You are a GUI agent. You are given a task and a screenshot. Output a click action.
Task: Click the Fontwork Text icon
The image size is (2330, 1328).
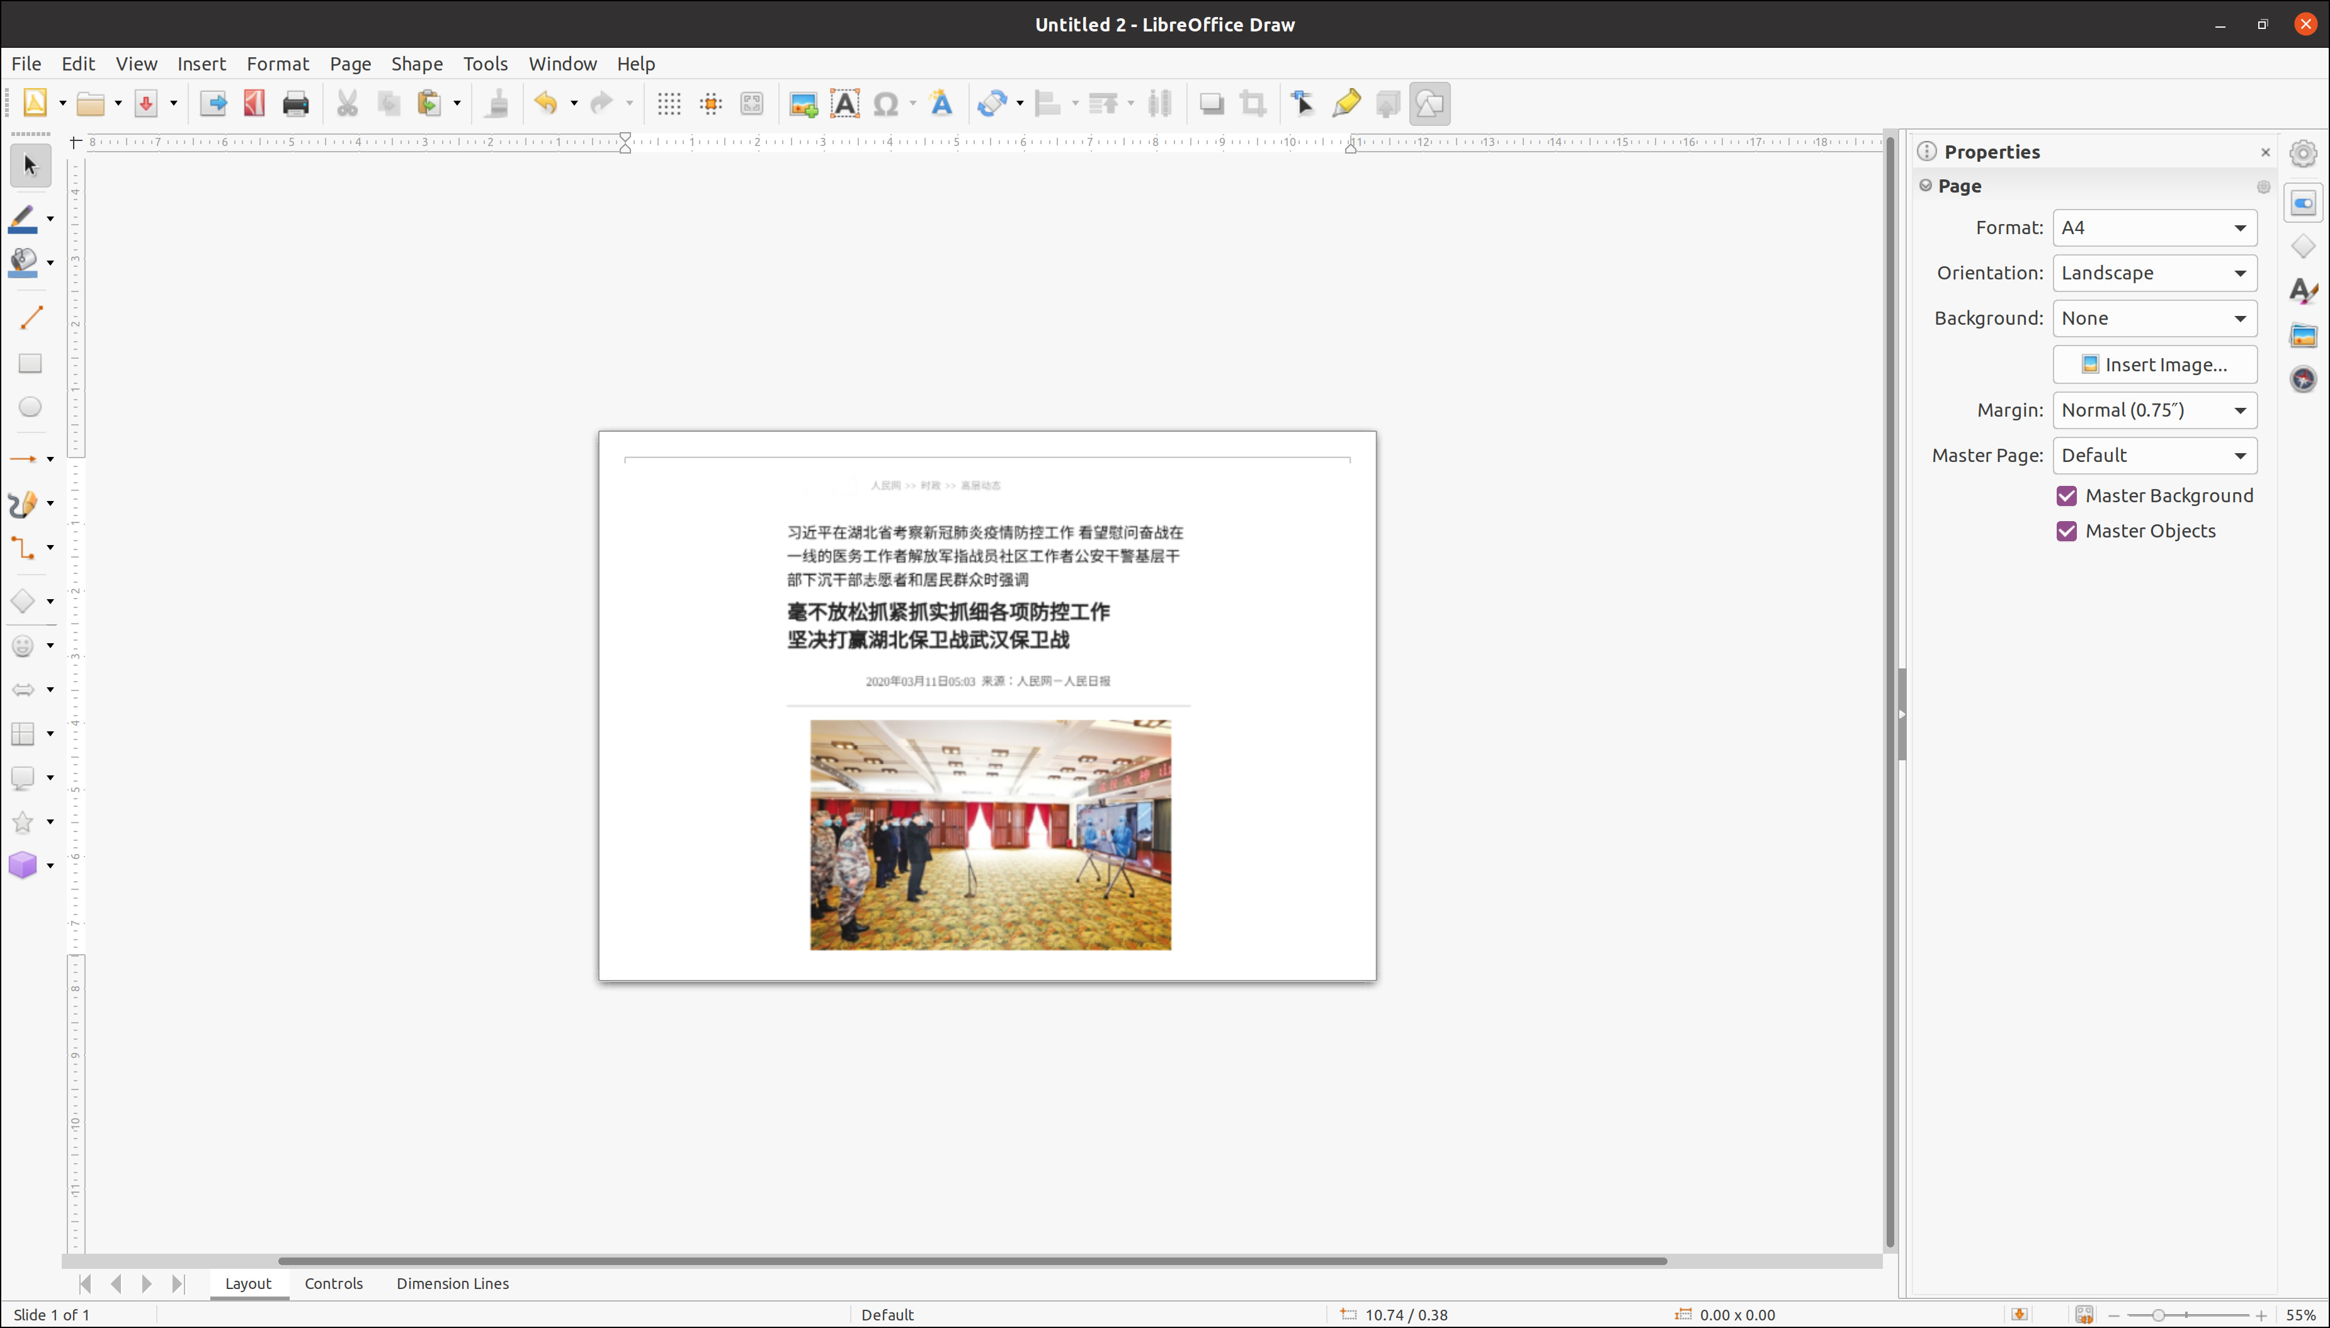point(941,103)
